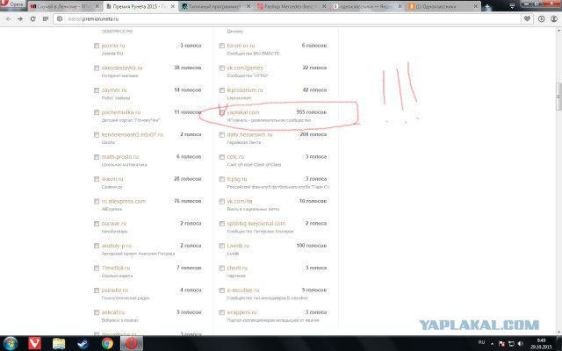The width and height of the screenshot is (562, 351).
Task: Click the Opera taskbar button
Action: 132,343
